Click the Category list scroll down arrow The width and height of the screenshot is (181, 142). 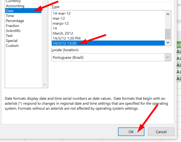click(x=45, y=84)
